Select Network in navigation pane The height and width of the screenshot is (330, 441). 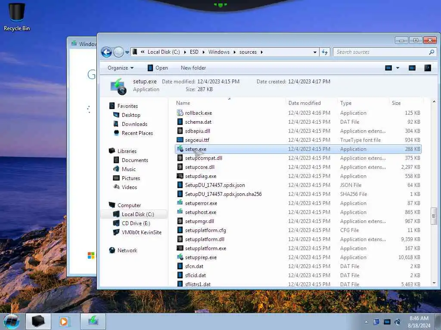(127, 251)
